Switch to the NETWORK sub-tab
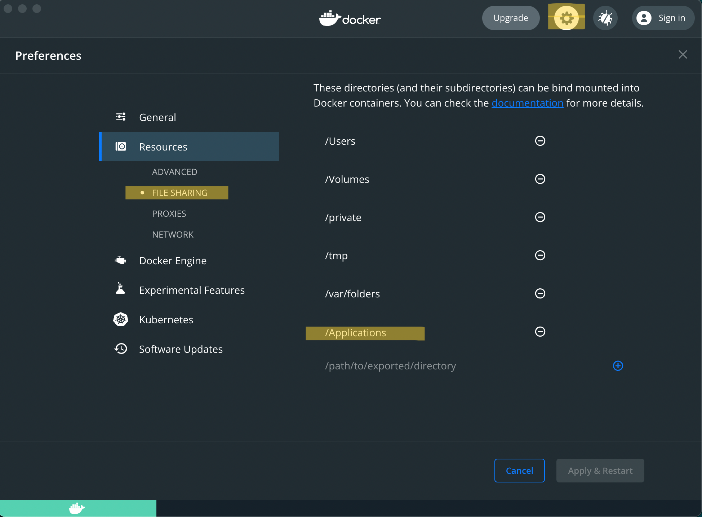 173,235
